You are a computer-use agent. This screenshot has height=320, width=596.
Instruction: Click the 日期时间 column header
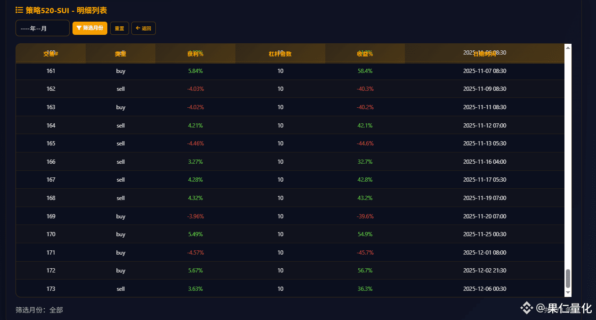484,54
